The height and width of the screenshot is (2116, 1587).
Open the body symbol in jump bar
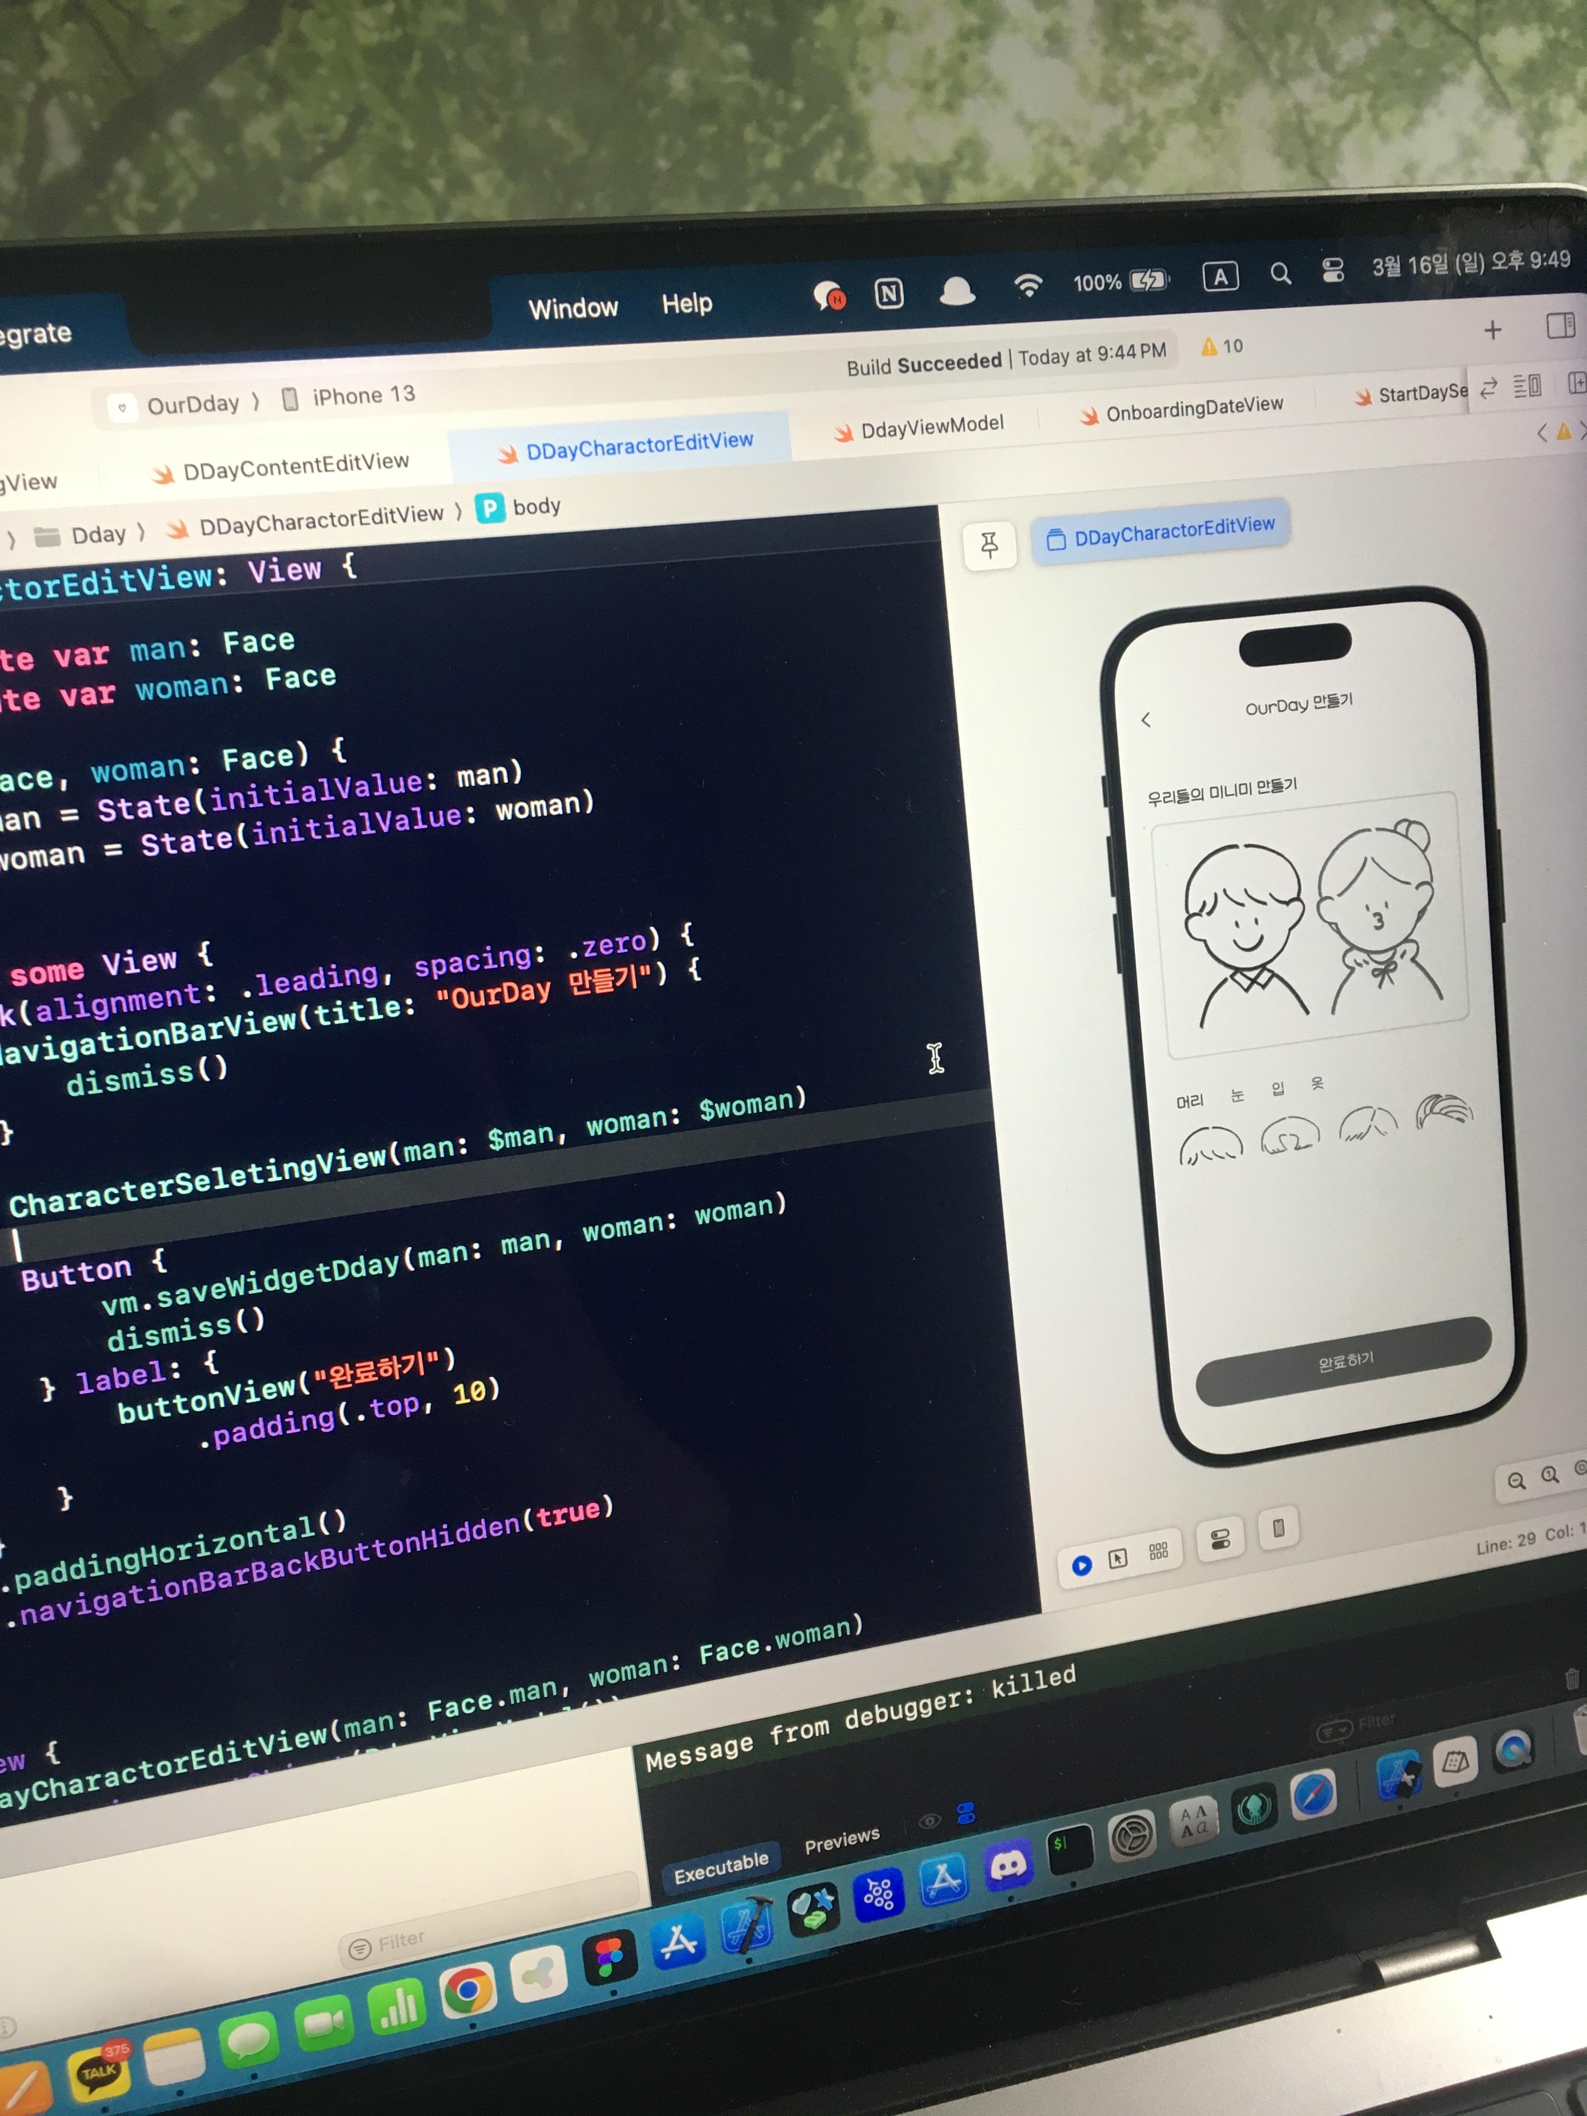[x=520, y=507]
